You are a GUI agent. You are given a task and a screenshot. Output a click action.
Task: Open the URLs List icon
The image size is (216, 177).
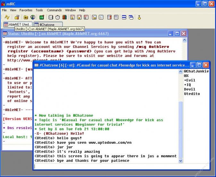point(116,17)
